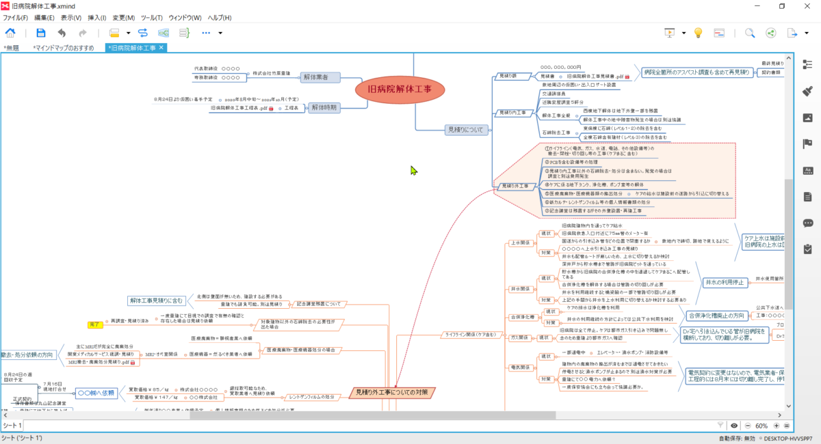Click the 60% zoom value
The width and height of the screenshot is (821, 444).
click(762, 426)
